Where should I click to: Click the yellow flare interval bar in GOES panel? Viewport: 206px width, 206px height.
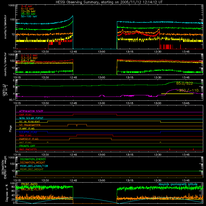(177, 94)
